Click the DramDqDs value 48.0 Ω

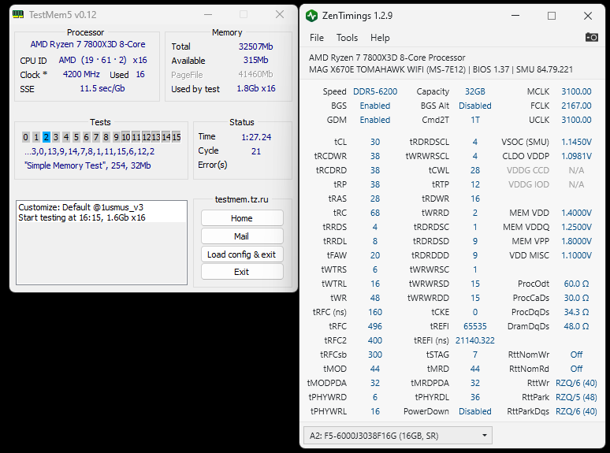[576, 326]
